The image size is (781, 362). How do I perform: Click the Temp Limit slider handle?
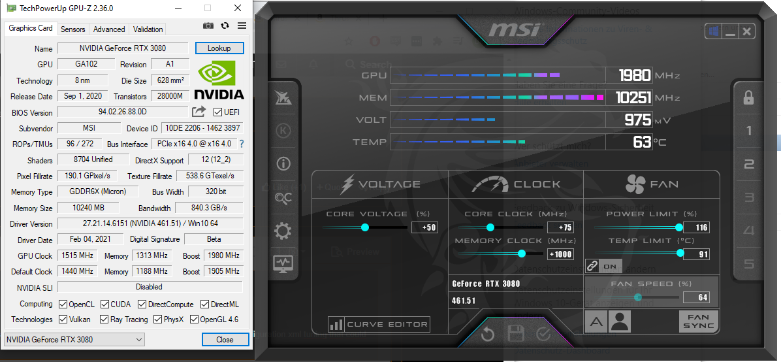tap(680, 254)
